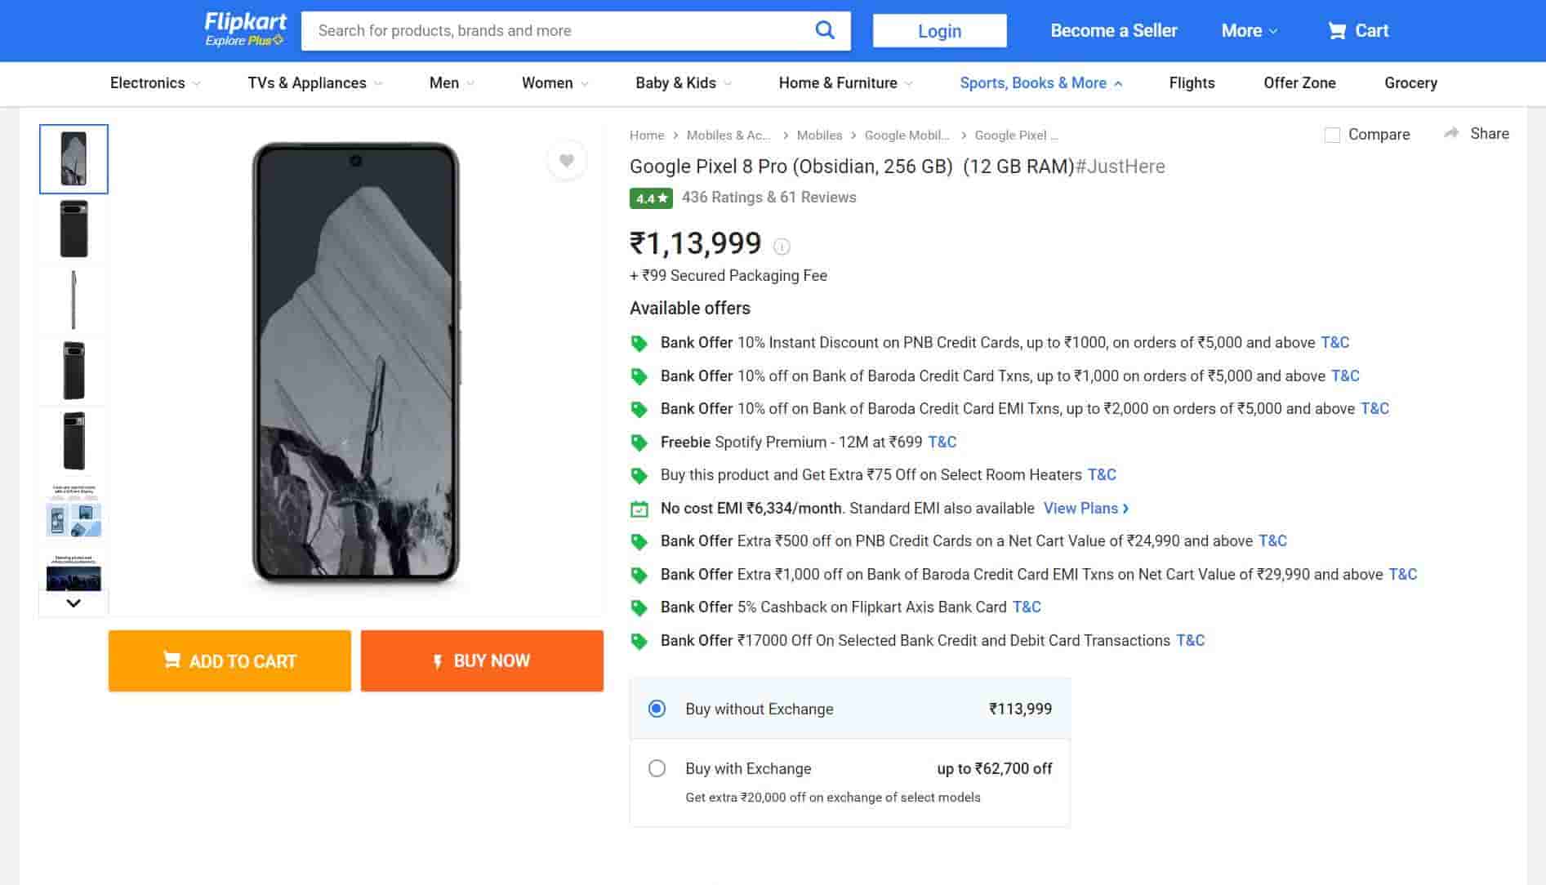Viewport: 1546px width, 885px height.
Task: Open the Grocery menu item
Action: [x=1410, y=83]
